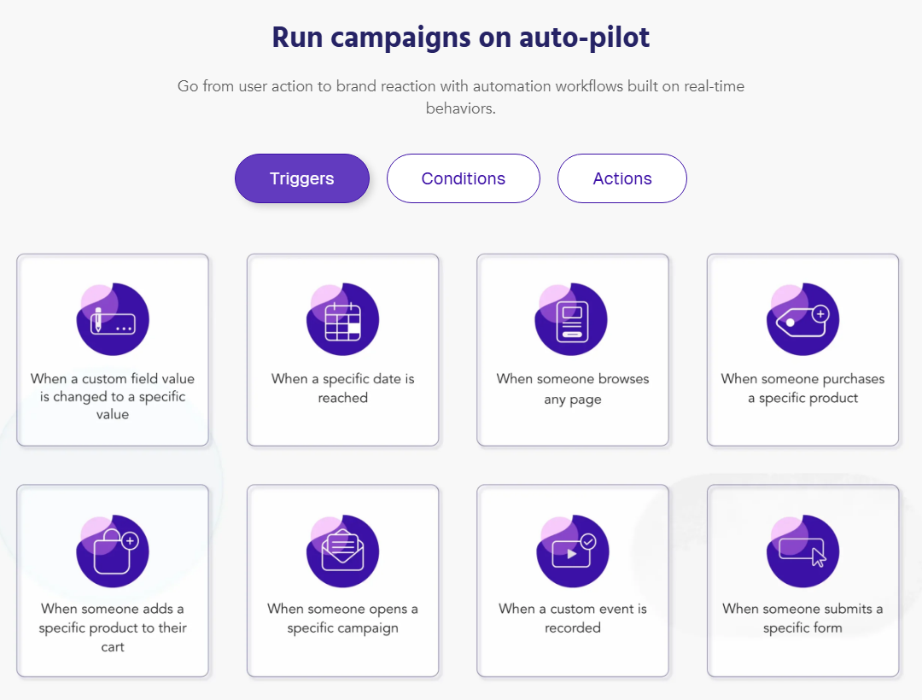The width and height of the screenshot is (922, 700).
Task: Click 'When someone purchases a specific product' text
Action: pos(802,388)
